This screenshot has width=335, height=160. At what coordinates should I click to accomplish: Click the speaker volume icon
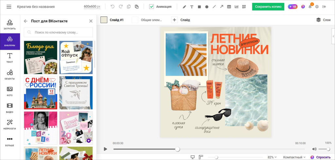[314, 149]
